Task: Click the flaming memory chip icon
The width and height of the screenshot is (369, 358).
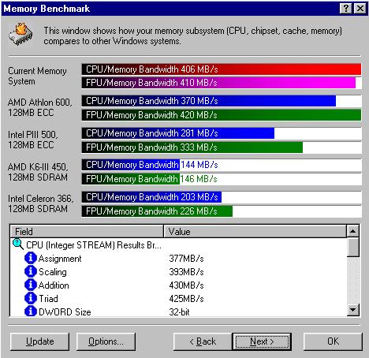Action: (x=20, y=35)
